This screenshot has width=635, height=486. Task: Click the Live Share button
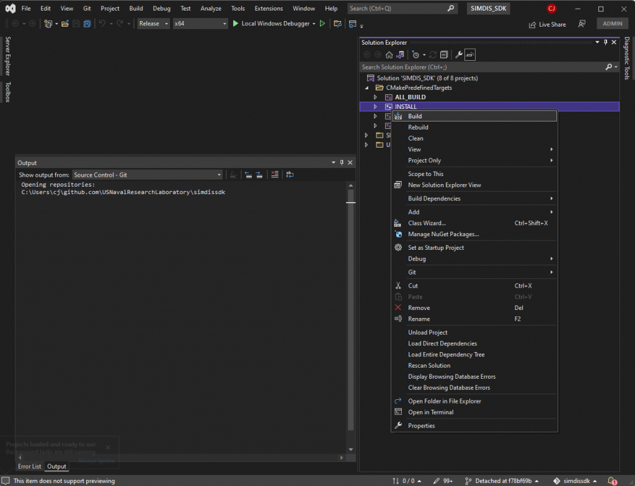pyautogui.click(x=547, y=24)
